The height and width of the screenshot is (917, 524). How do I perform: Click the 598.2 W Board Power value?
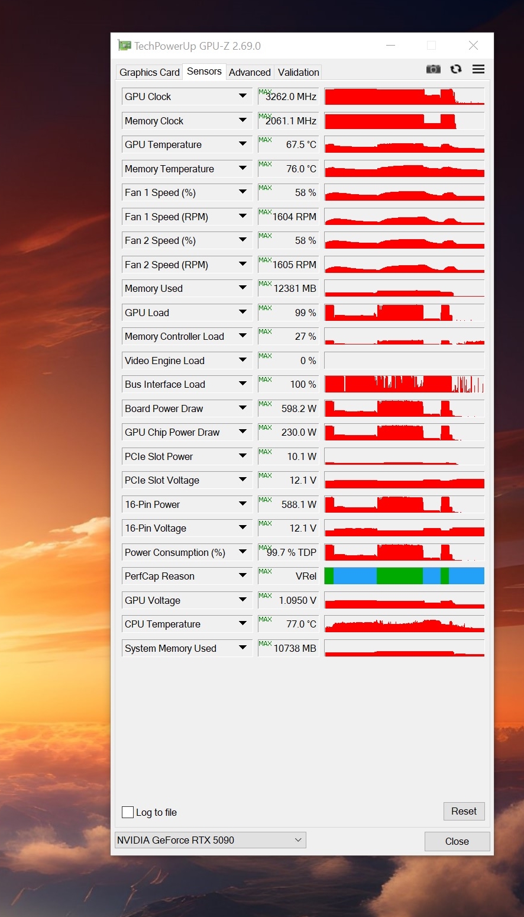click(x=288, y=408)
